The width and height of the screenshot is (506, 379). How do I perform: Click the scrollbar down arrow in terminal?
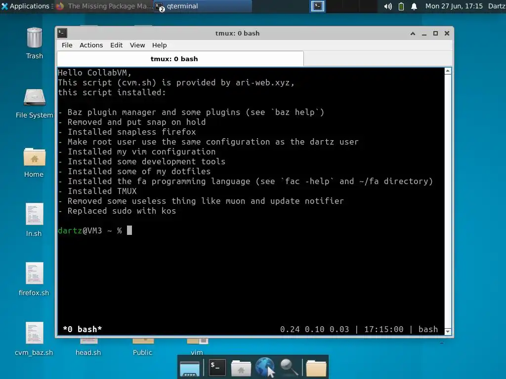pos(448,331)
